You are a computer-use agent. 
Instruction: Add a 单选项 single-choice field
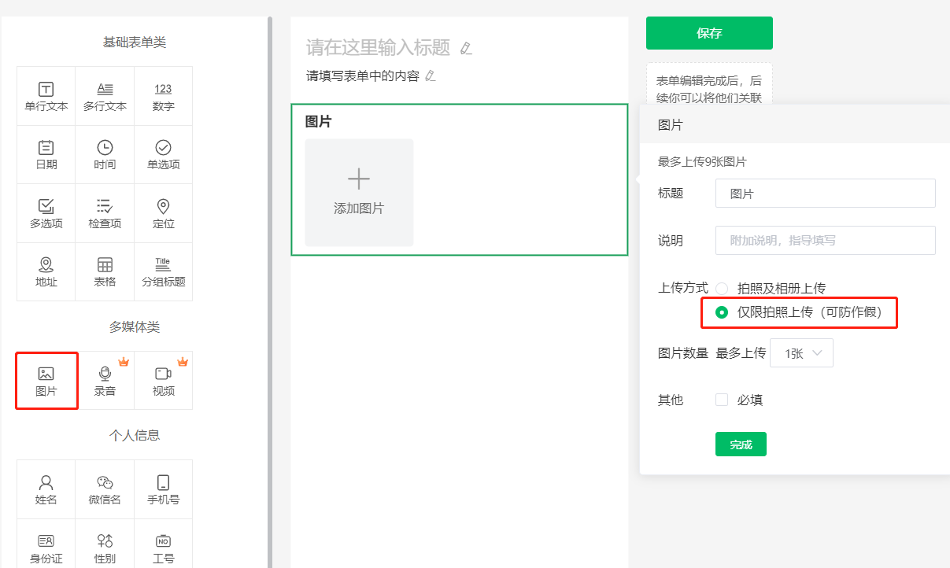(x=163, y=155)
